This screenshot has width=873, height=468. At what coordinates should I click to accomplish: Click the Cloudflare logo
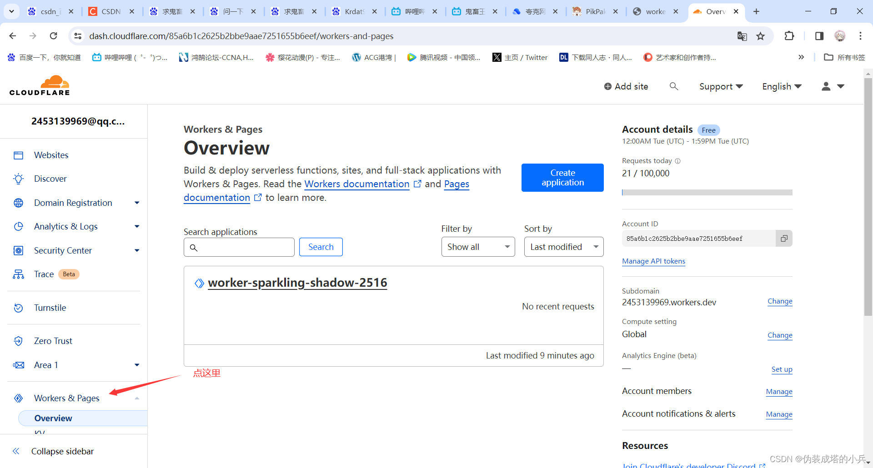click(40, 85)
